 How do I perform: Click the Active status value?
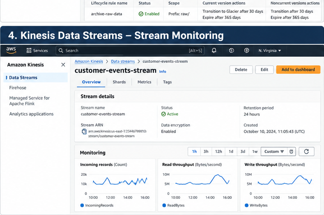(170, 114)
